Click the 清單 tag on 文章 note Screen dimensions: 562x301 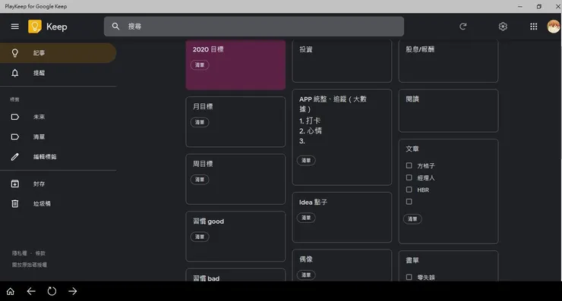[x=412, y=218]
